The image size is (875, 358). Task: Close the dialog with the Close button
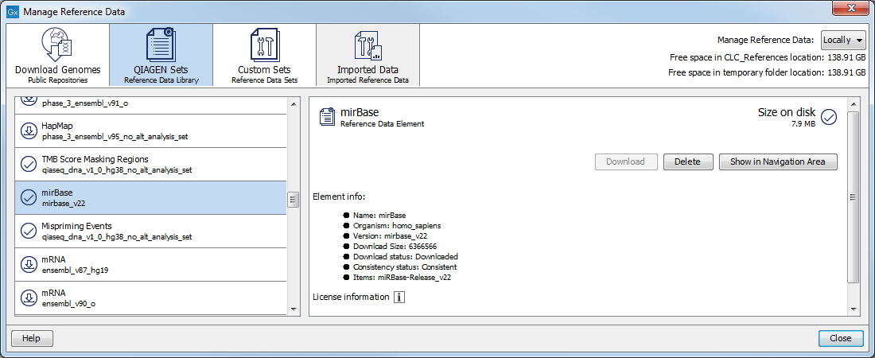click(x=840, y=338)
